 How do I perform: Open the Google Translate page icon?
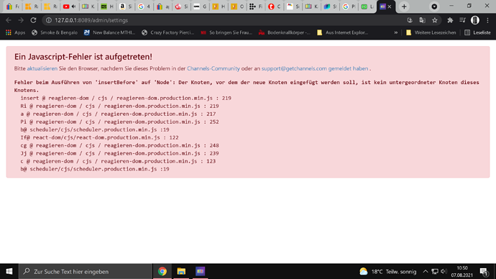point(422,20)
